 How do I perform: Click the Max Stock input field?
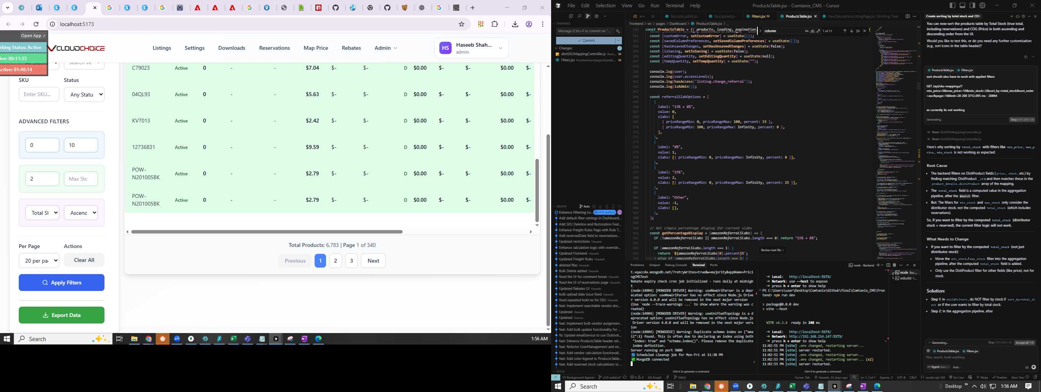[81, 179]
